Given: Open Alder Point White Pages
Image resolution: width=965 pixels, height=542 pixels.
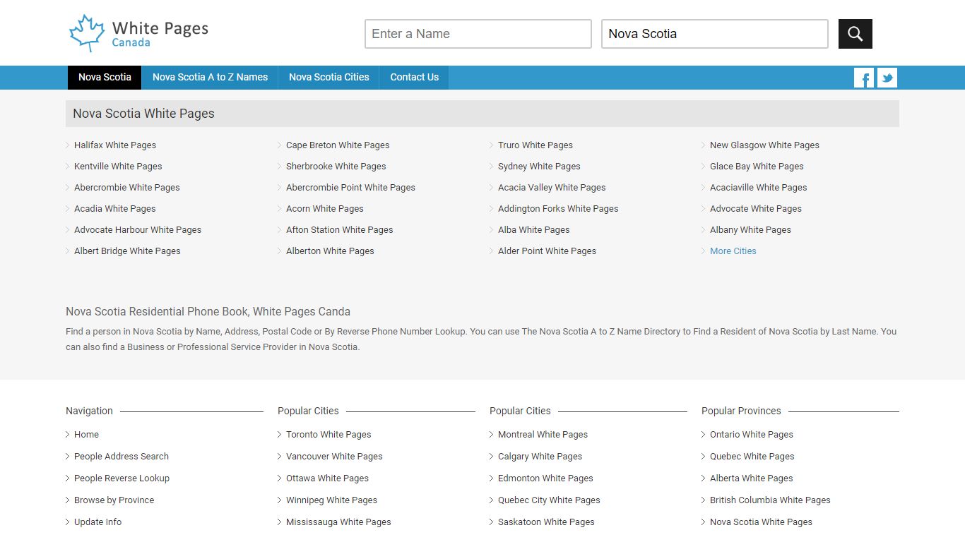Looking at the screenshot, I should pos(547,251).
